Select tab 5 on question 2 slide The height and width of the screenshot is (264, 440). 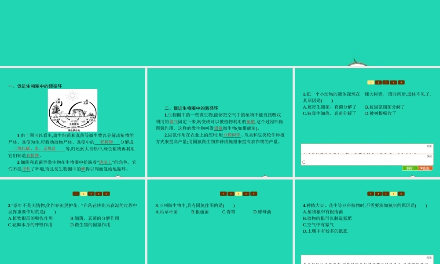[x=106, y=194]
